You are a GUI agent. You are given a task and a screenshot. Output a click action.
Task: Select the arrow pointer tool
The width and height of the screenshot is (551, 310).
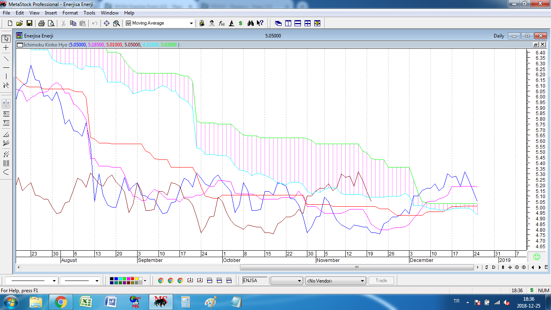click(x=6, y=39)
